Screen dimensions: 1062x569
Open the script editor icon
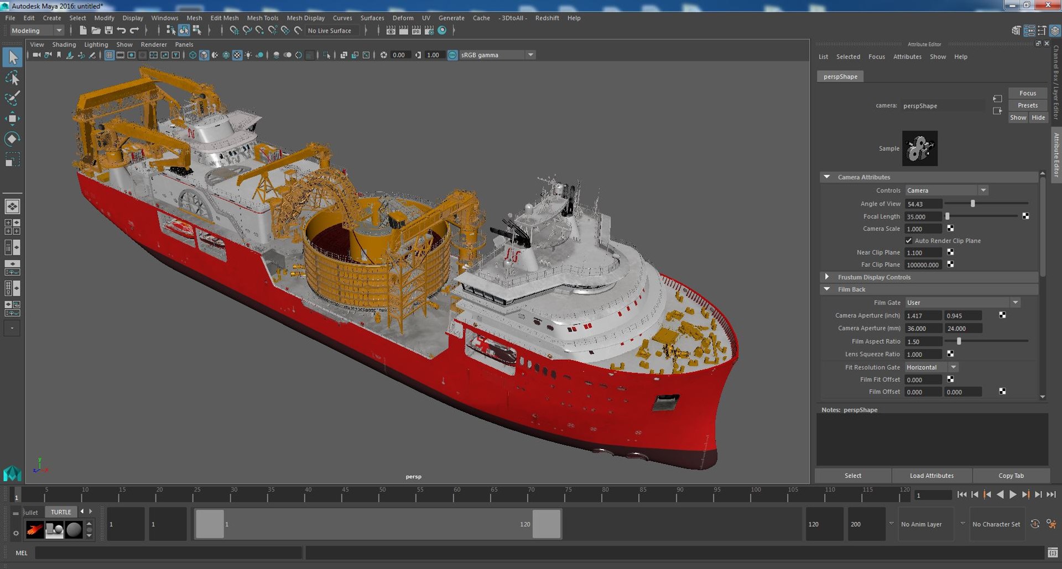[1053, 552]
